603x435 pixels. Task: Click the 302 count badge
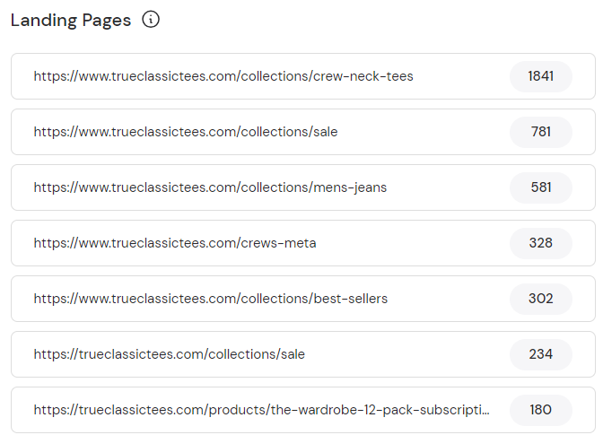540,299
